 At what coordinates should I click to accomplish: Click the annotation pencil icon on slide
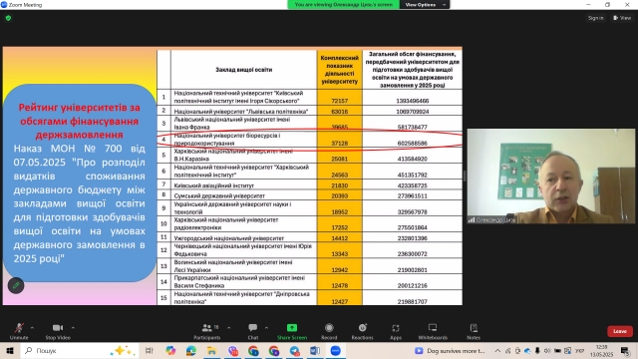[16, 286]
